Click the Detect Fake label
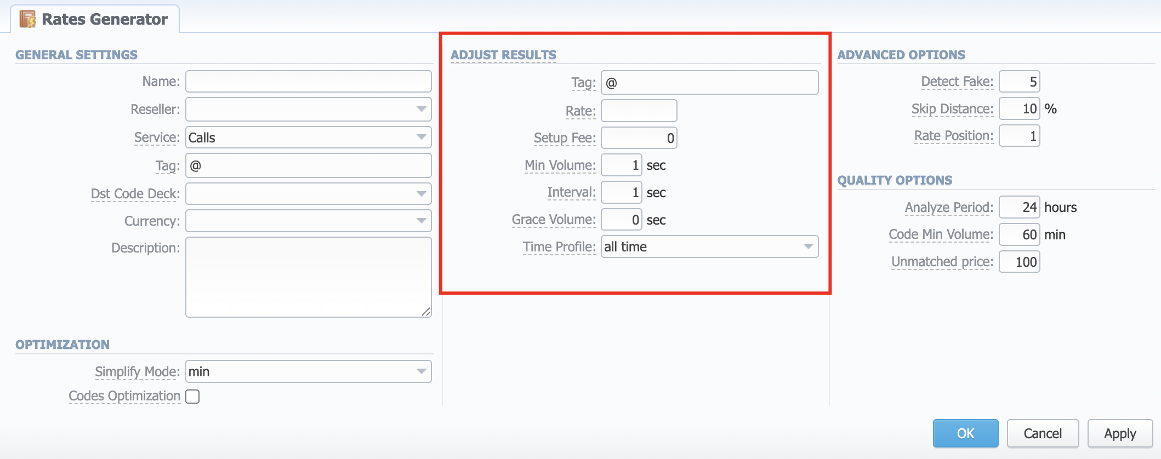Screen dimensions: 1161x459 (x=957, y=82)
